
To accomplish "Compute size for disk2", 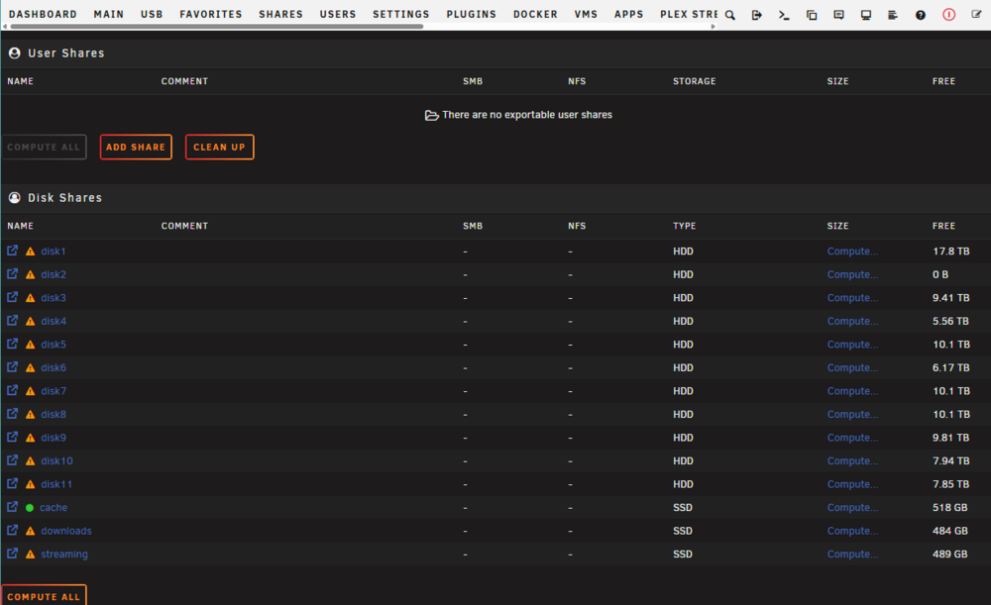I will click(x=852, y=274).
